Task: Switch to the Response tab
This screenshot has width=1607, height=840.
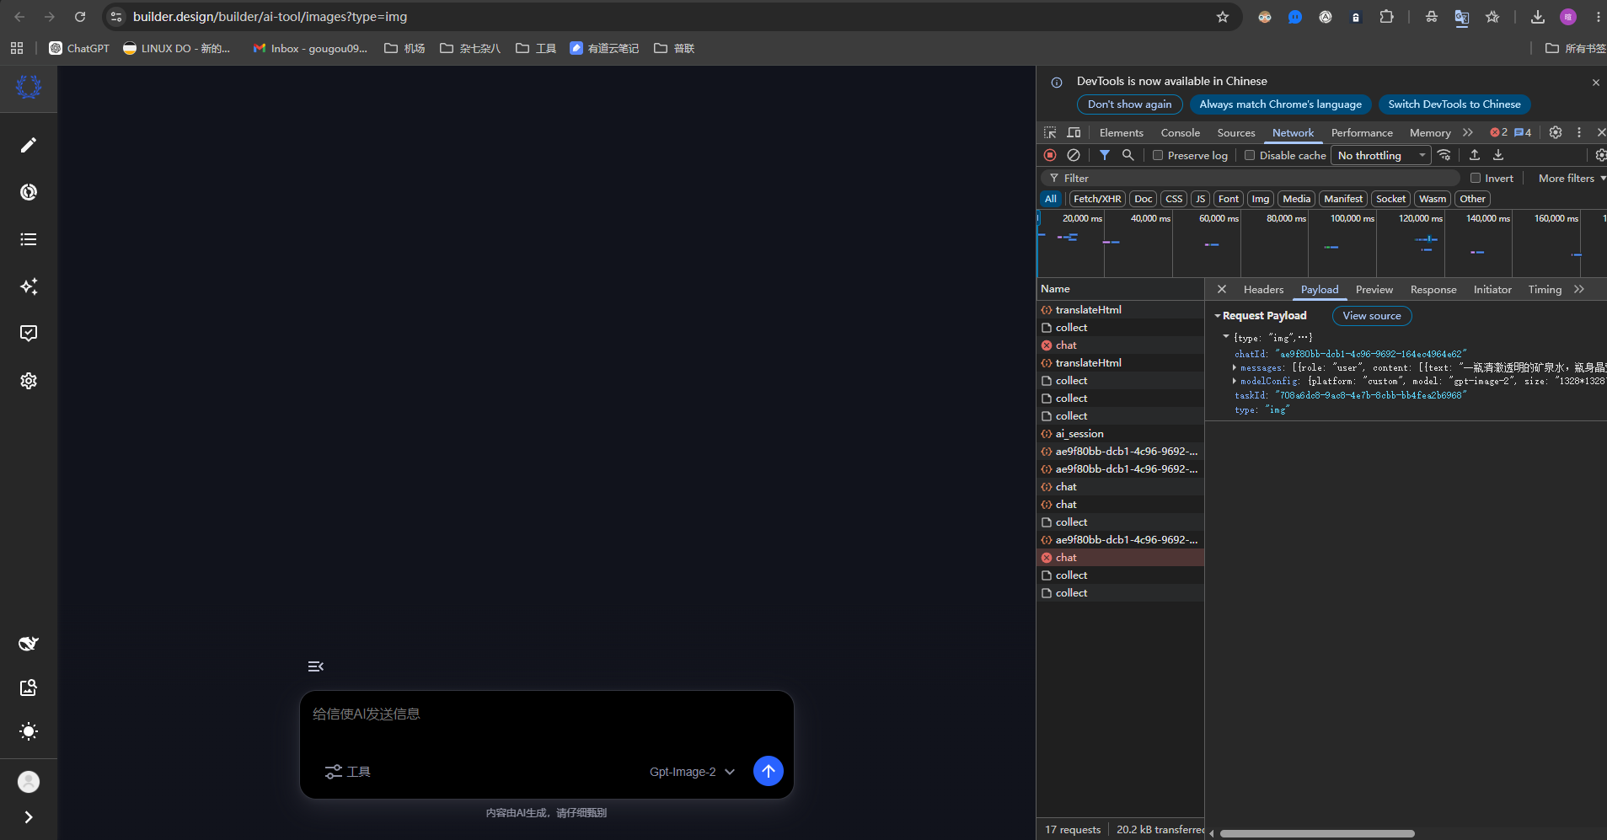Action: point(1433,289)
